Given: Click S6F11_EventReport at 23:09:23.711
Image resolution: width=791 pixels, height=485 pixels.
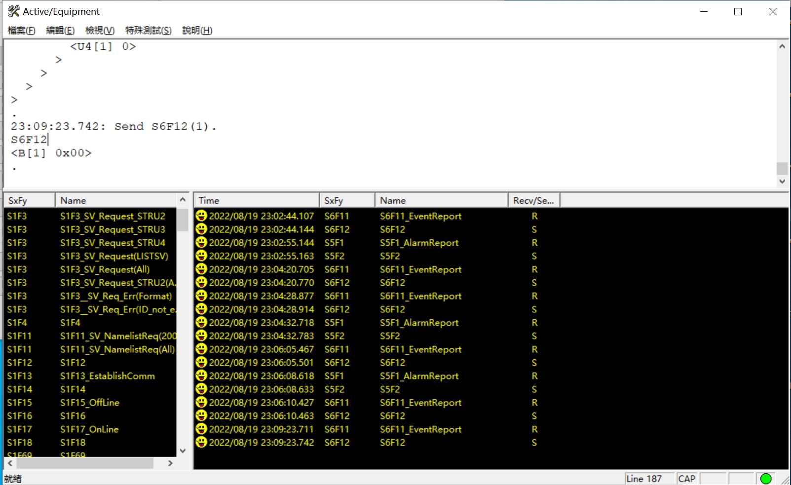Looking at the screenshot, I should point(420,429).
